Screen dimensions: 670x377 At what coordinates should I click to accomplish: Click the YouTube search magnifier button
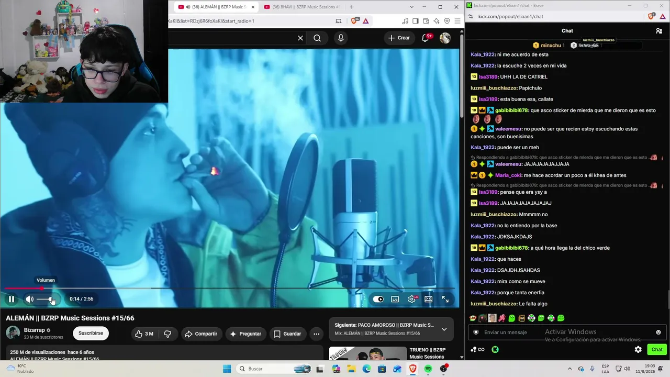pyautogui.click(x=317, y=38)
